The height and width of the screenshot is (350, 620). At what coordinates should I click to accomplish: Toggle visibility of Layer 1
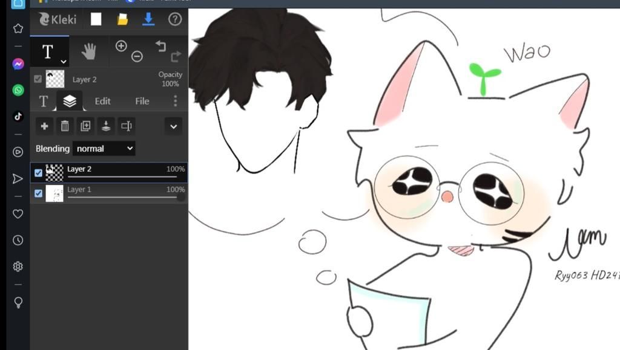pos(38,193)
